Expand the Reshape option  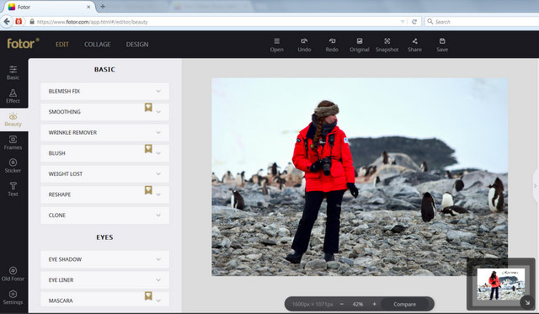click(104, 194)
